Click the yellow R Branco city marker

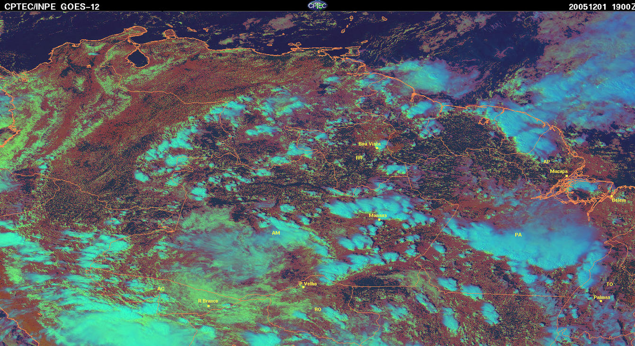pyautogui.click(x=208, y=306)
